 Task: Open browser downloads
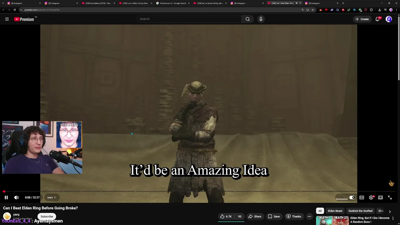pos(380,10)
